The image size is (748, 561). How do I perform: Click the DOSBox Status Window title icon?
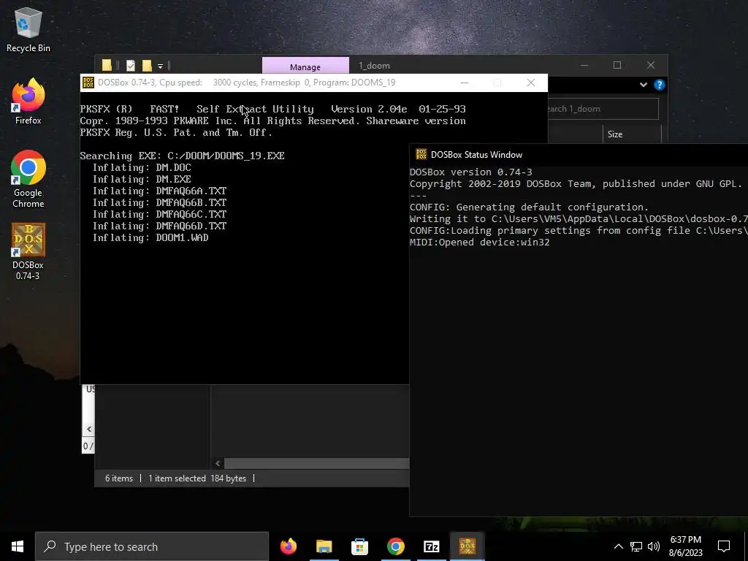[x=421, y=154]
